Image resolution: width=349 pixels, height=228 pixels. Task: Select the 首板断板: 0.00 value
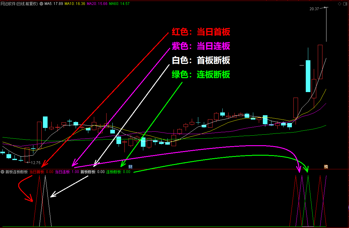click(x=93, y=172)
